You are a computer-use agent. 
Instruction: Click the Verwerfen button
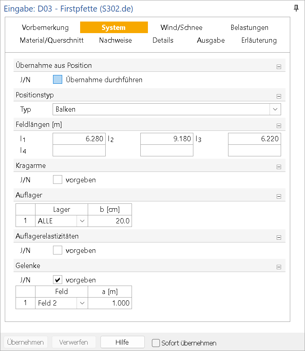click(74, 342)
